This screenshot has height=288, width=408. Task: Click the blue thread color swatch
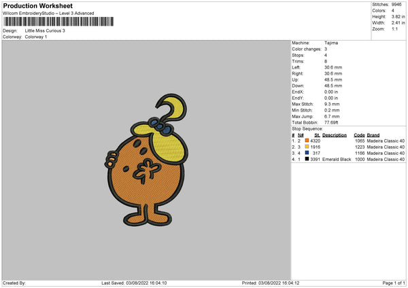307,153
